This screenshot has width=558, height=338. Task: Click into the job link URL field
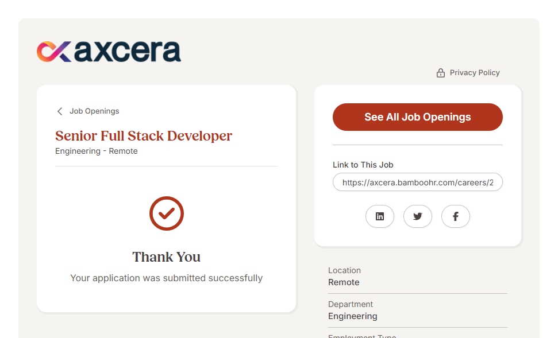pyautogui.click(x=417, y=182)
